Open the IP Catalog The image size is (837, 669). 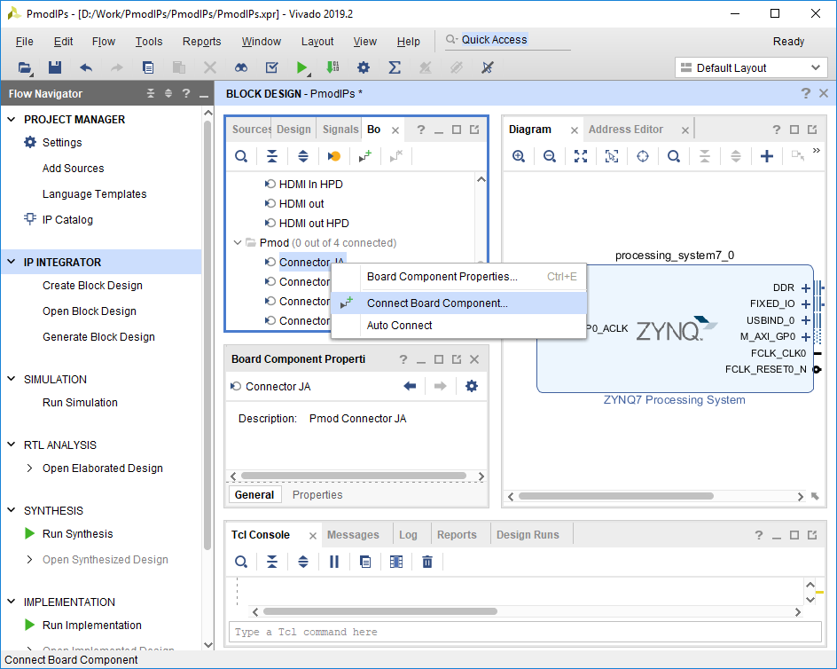click(x=67, y=220)
